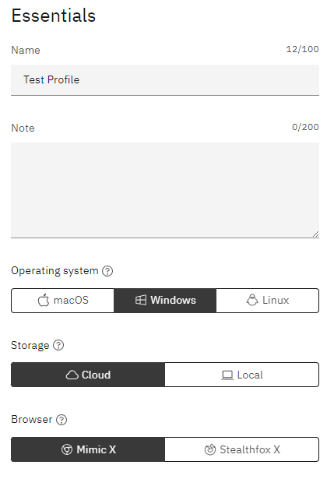Click the Name field label
Viewport: 334px width, 479px height.
click(x=26, y=50)
